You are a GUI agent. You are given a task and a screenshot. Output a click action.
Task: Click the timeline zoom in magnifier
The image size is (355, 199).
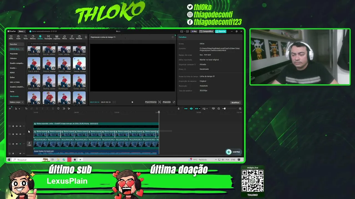click(x=240, y=109)
